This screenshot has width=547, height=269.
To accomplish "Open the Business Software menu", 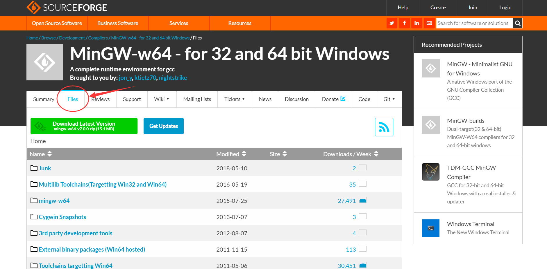I will 118,23.
